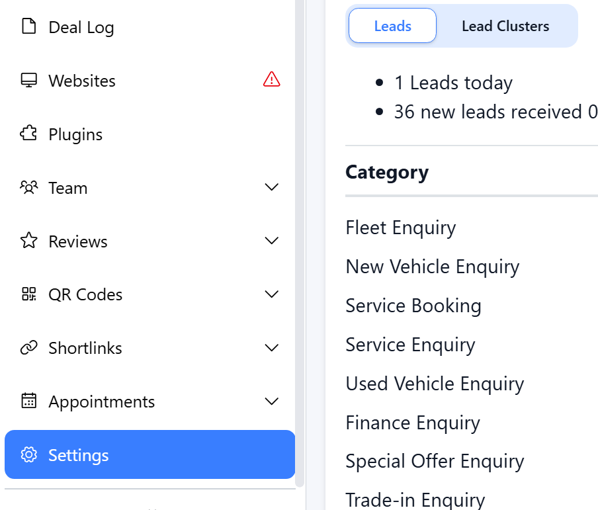Click the Reviews star icon

pos(28,241)
